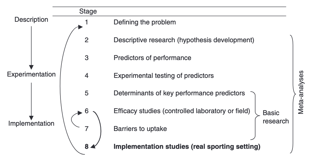Click the 'Basic research' bracket label
The height and width of the screenshot is (161, 312).
point(275,117)
